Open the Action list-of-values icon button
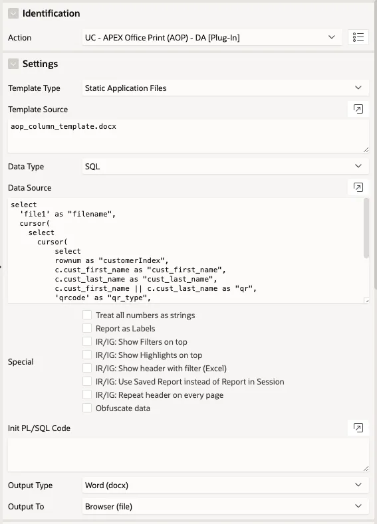 [358, 37]
